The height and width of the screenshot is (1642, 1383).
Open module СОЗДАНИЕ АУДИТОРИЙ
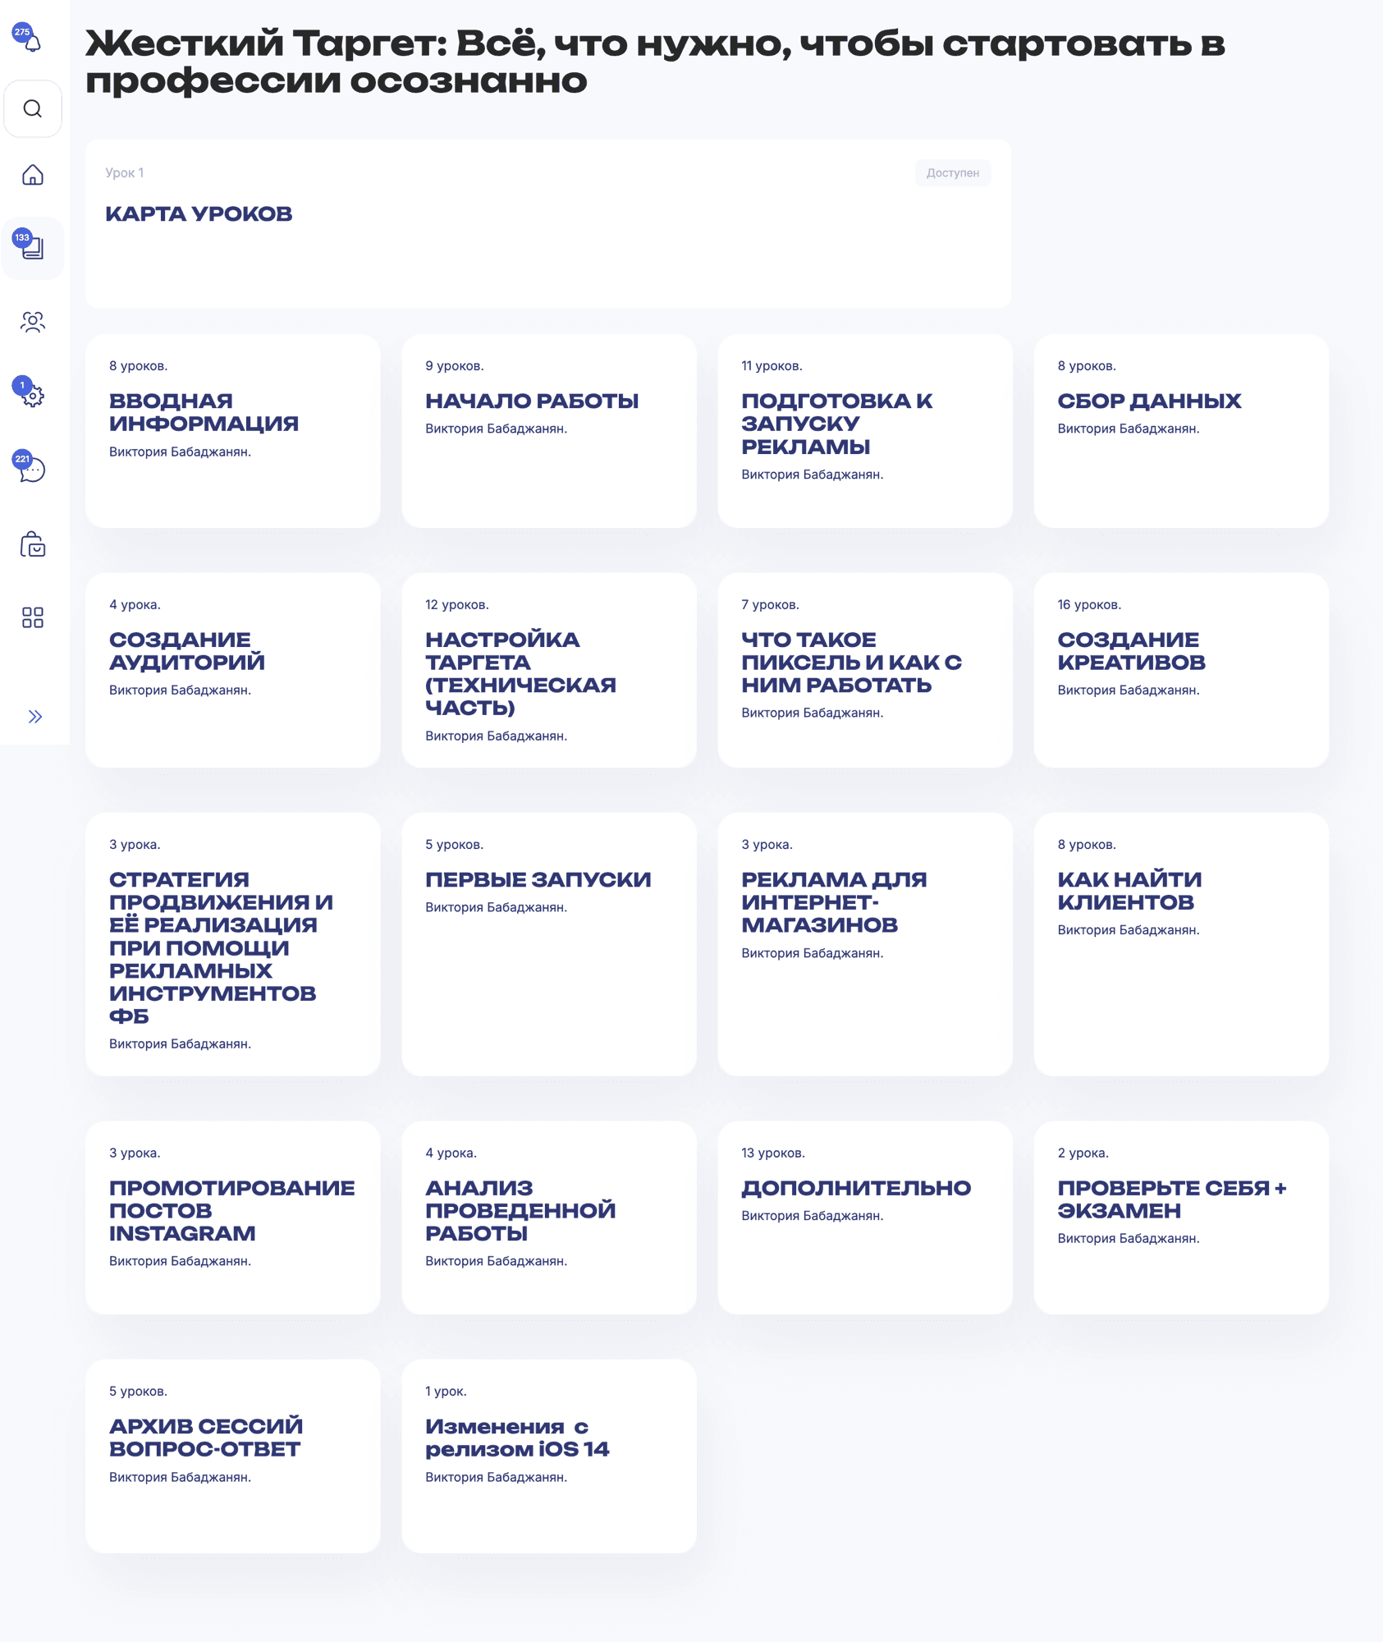tap(232, 670)
